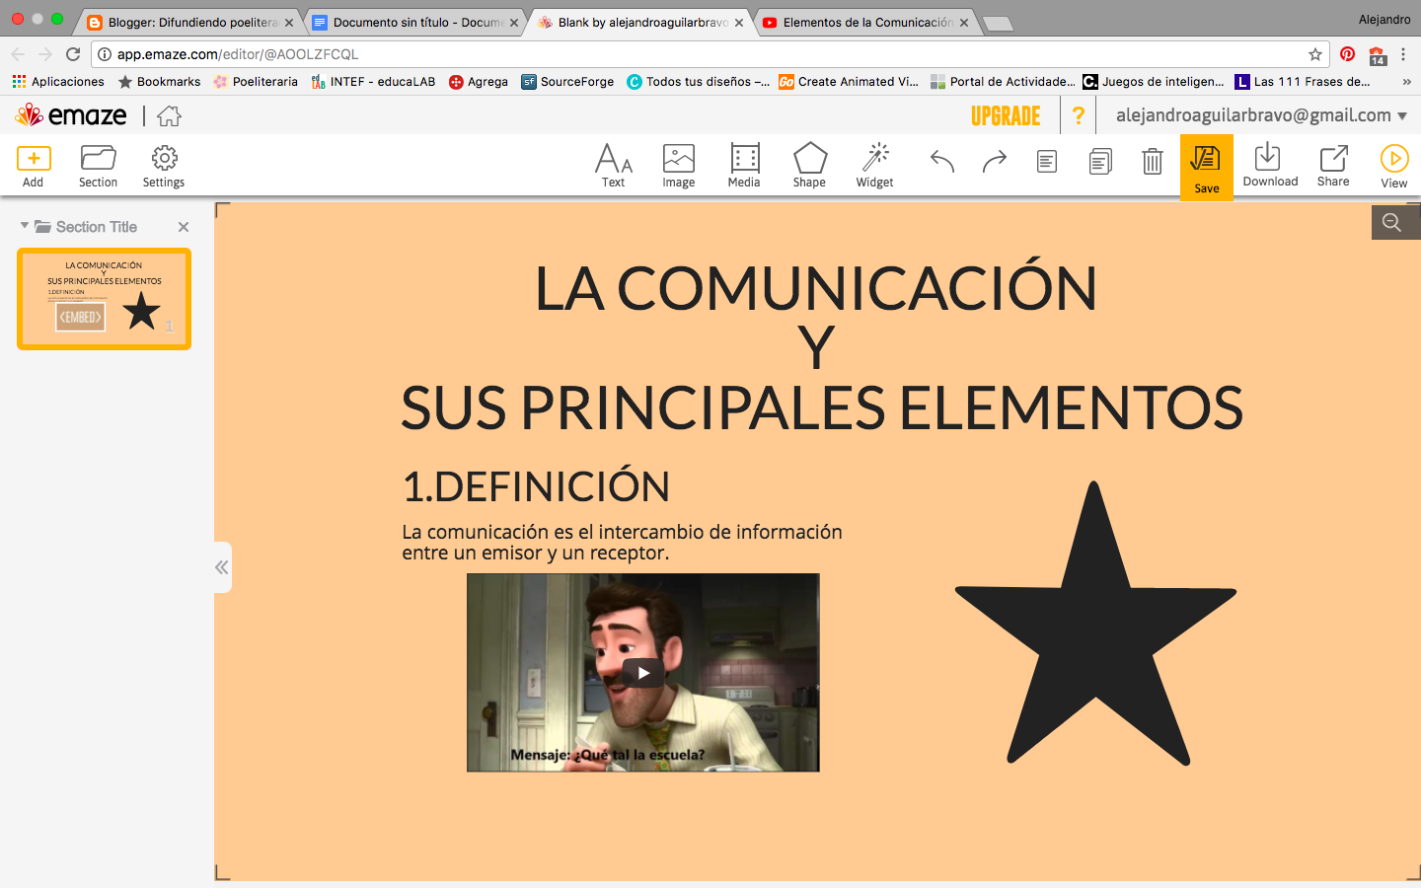Select the Shape tool

[x=809, y=166]
